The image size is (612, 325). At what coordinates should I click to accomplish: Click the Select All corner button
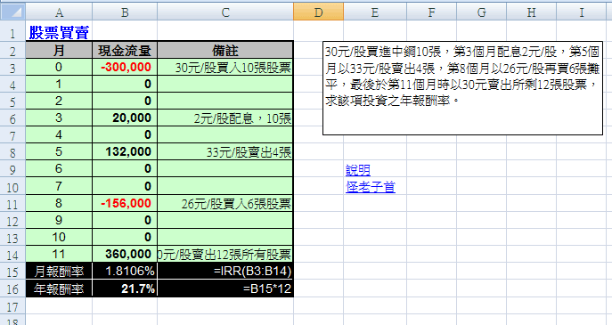point(12,12)
